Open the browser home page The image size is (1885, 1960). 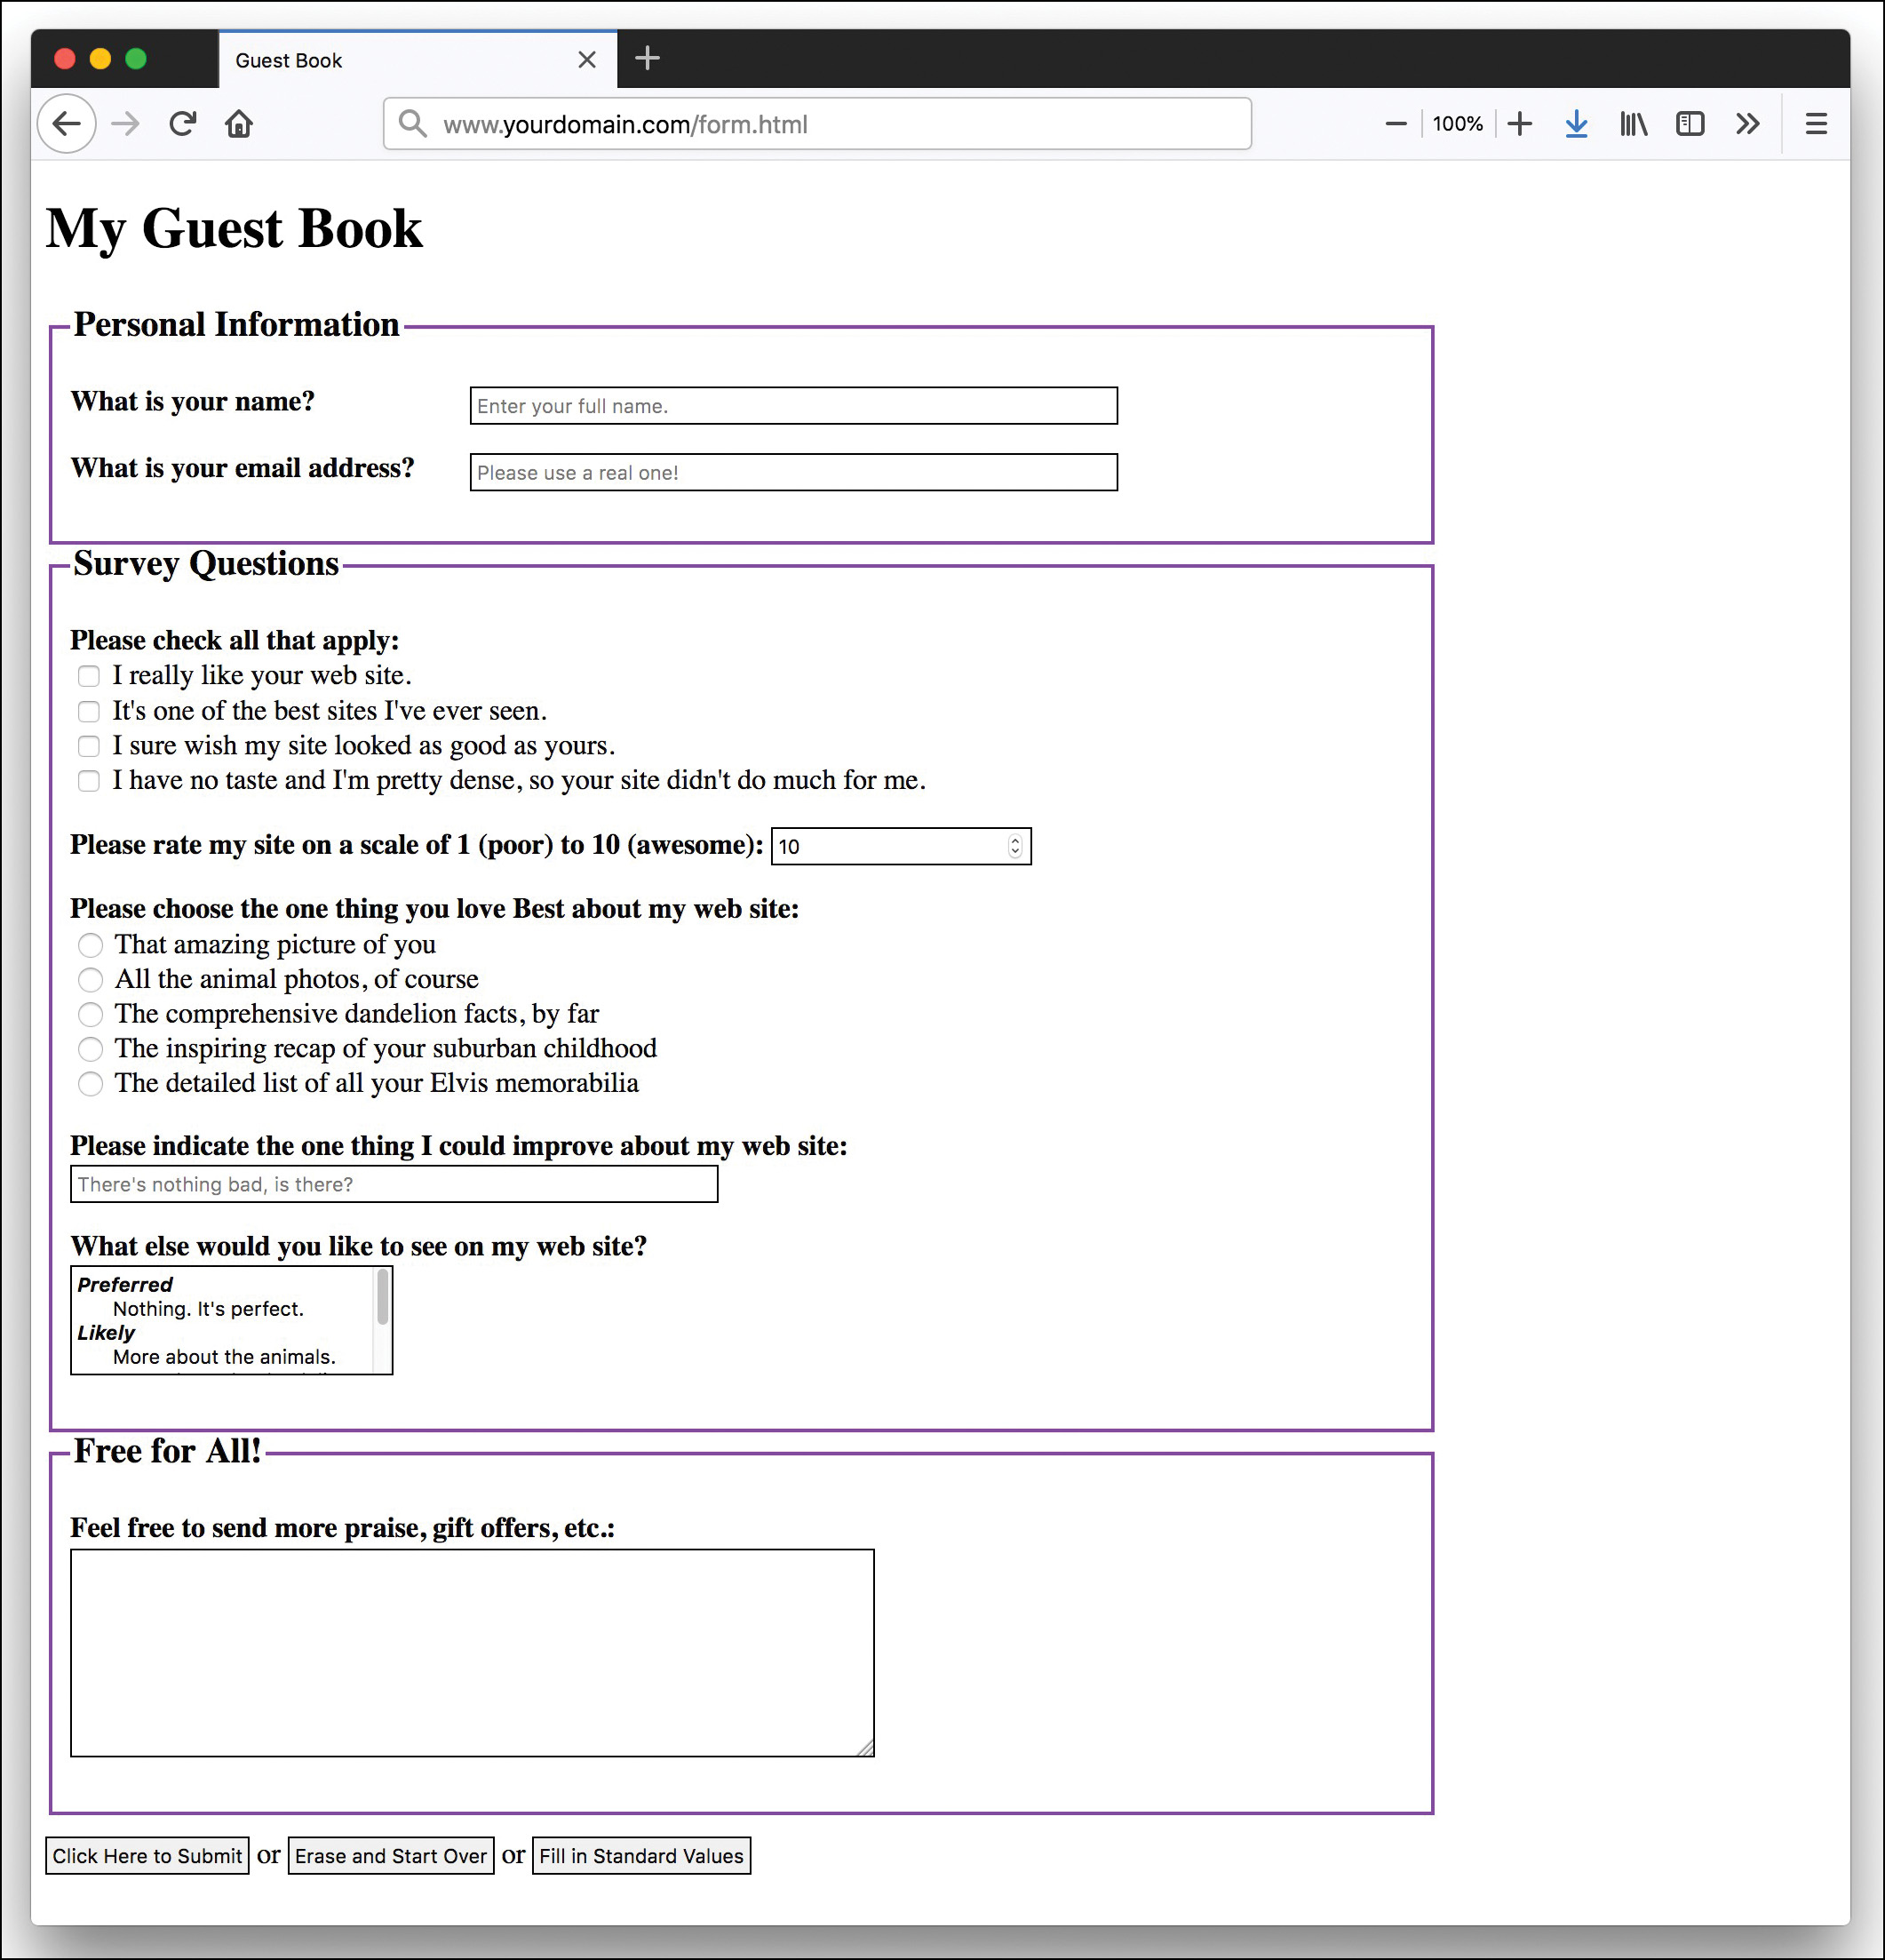point(240,123)
